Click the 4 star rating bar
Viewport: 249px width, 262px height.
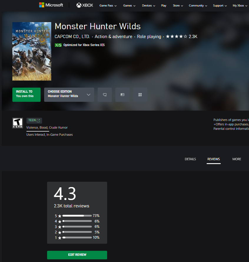(x=77, y=221)
